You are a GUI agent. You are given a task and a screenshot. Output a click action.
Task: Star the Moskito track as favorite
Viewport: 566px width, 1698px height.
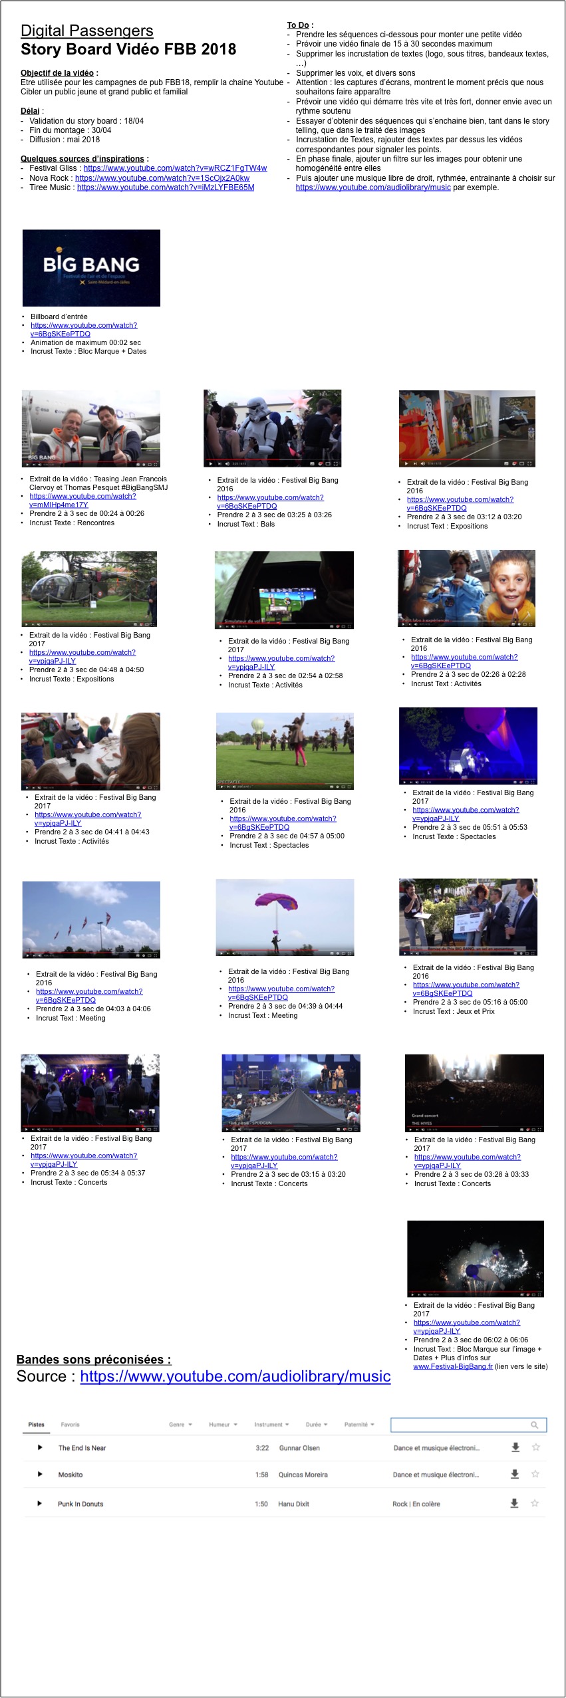coord(535,1473)
